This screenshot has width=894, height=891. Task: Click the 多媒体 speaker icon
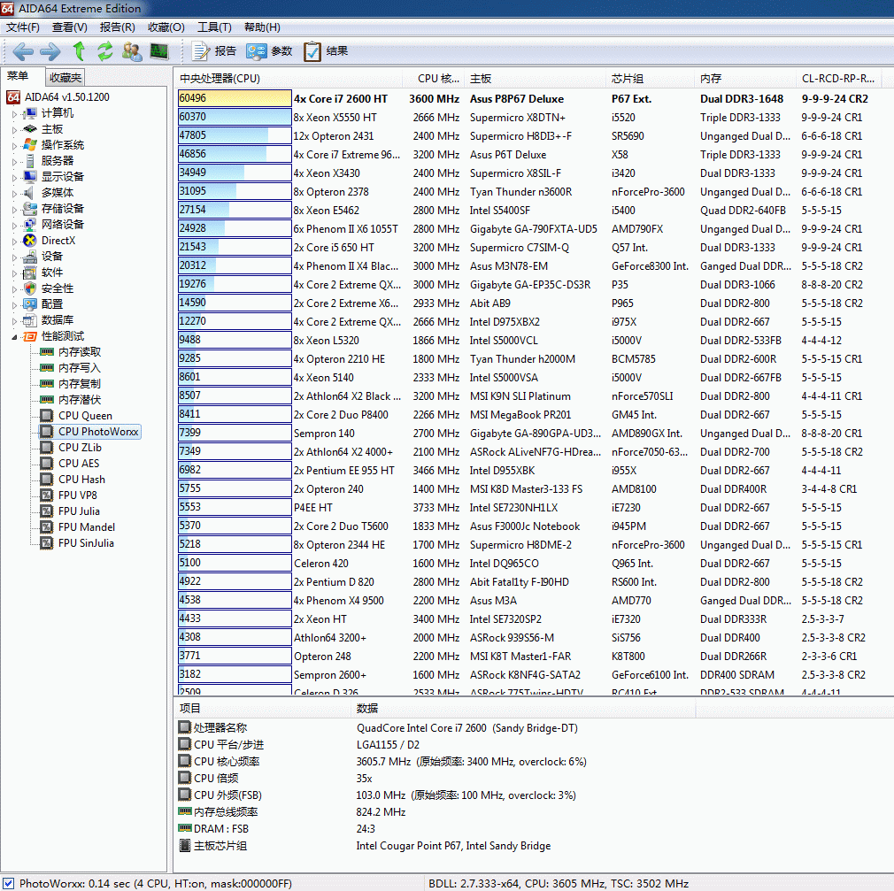[x=30, y=193]
